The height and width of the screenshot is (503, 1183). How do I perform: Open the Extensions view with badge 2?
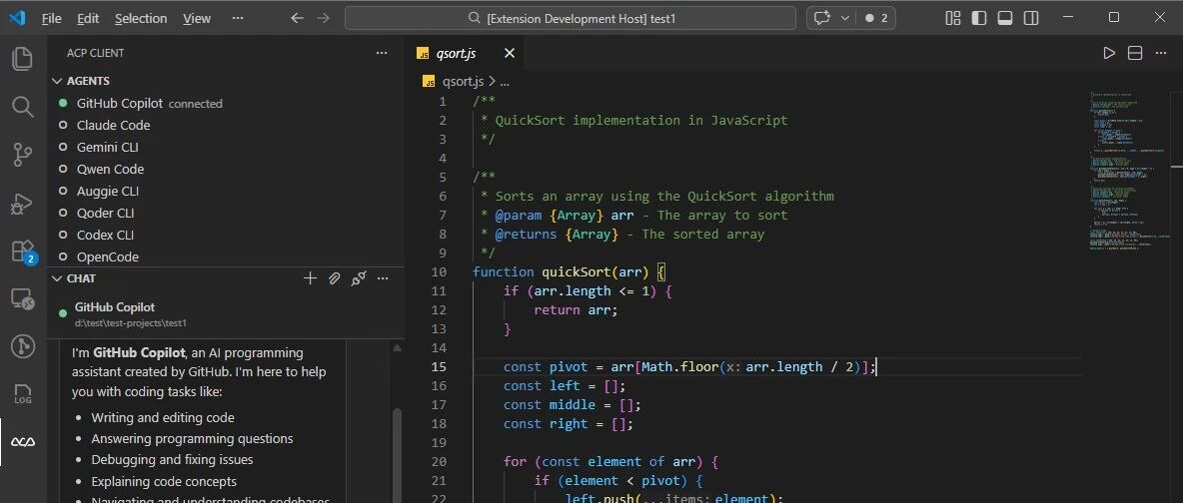pyautogui.click(x=23, y=251)
